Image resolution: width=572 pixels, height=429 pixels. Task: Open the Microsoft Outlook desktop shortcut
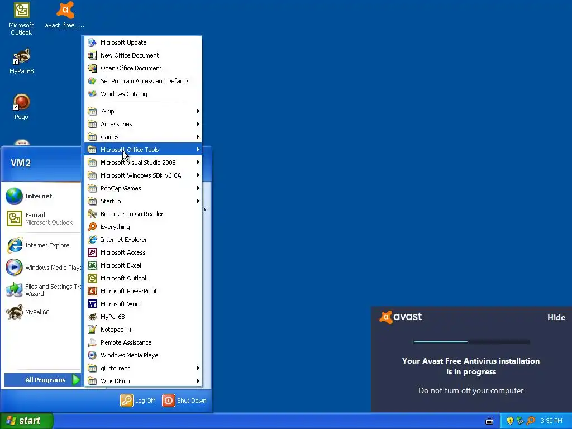click(x=21, y=18)
